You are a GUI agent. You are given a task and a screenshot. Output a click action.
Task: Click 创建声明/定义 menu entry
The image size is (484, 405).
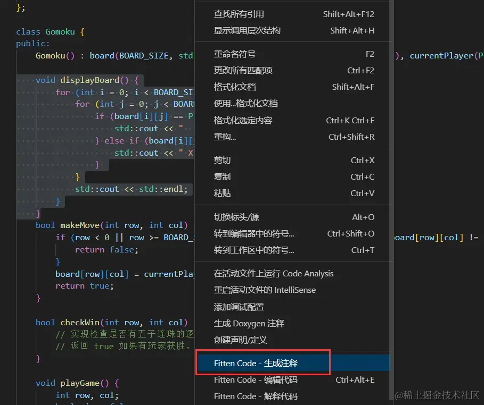point(293,340)
